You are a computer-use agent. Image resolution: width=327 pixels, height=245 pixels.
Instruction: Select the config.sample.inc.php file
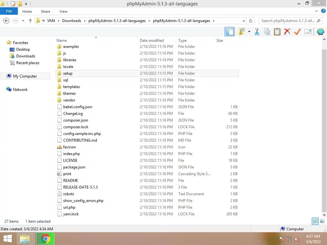pyautogui.click(x=82, y=134)
